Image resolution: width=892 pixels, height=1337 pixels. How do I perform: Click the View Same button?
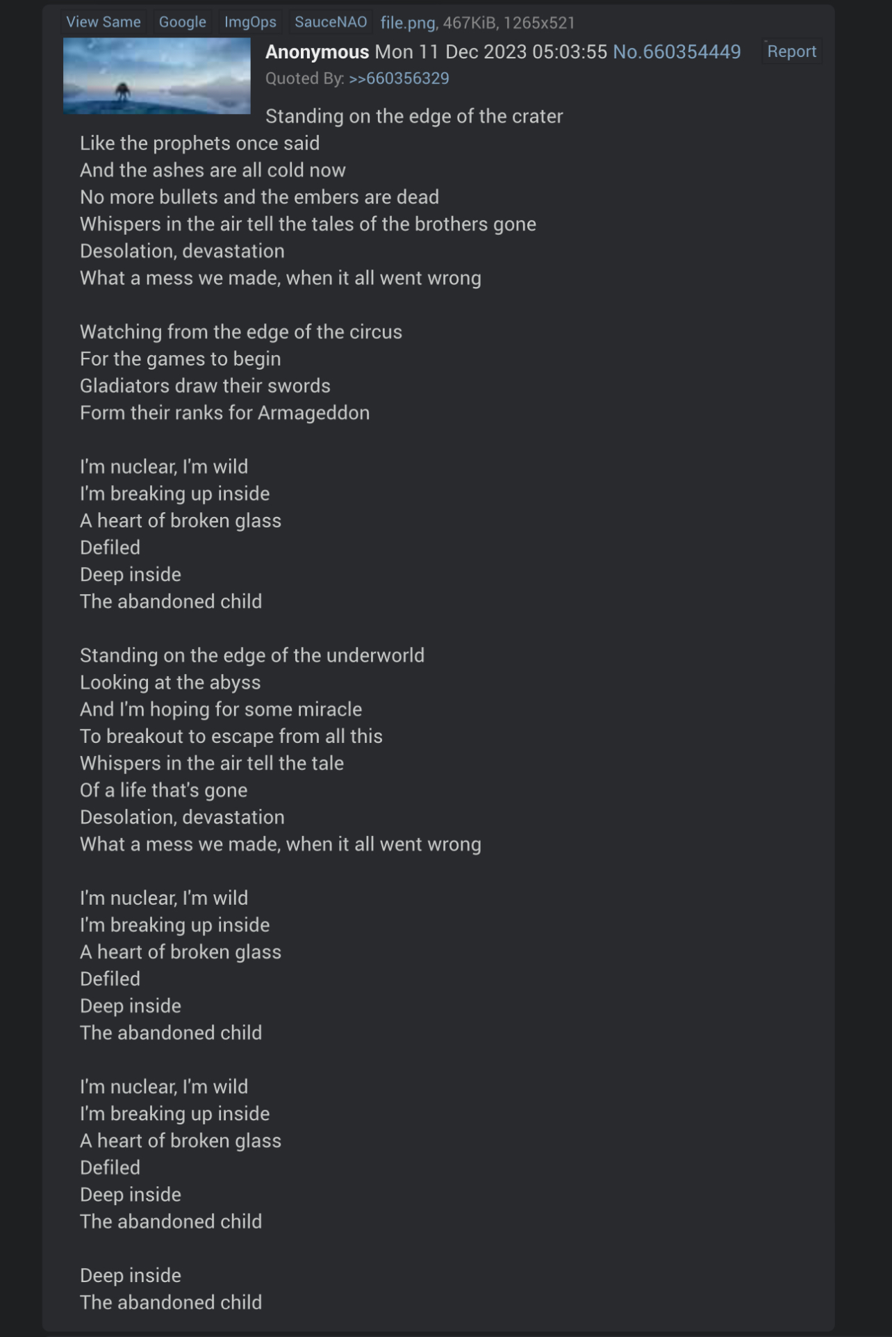pos(104,22)
